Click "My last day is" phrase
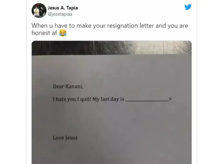This screenshot has height=164, width=219. tap(109, 99)
